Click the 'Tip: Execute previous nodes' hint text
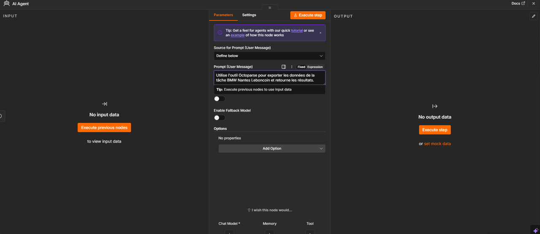Viewport: 540px width, 234px height. pos(254,90)
